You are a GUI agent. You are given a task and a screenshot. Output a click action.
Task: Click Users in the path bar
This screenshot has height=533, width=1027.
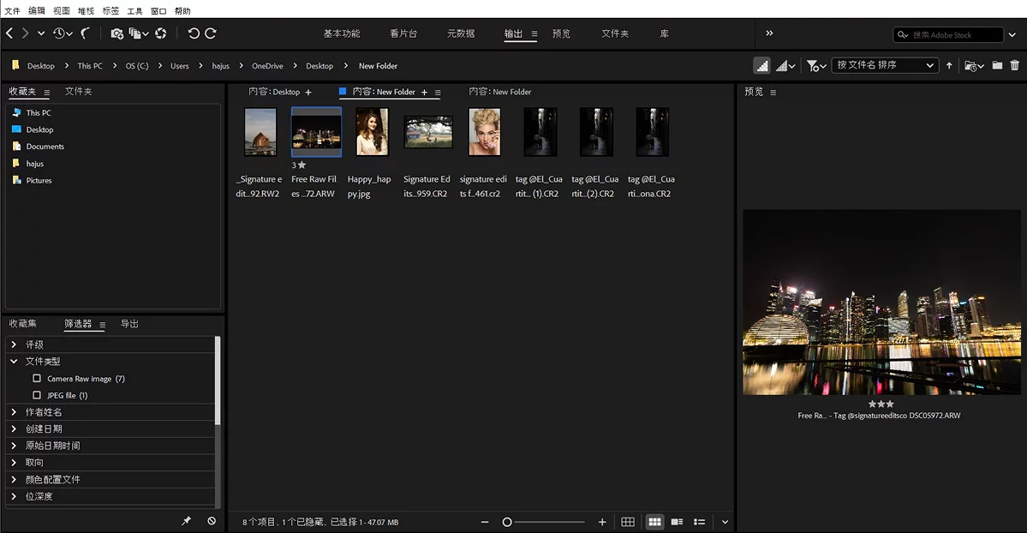point(180,66)
